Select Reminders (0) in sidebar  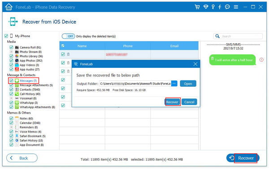29,127
